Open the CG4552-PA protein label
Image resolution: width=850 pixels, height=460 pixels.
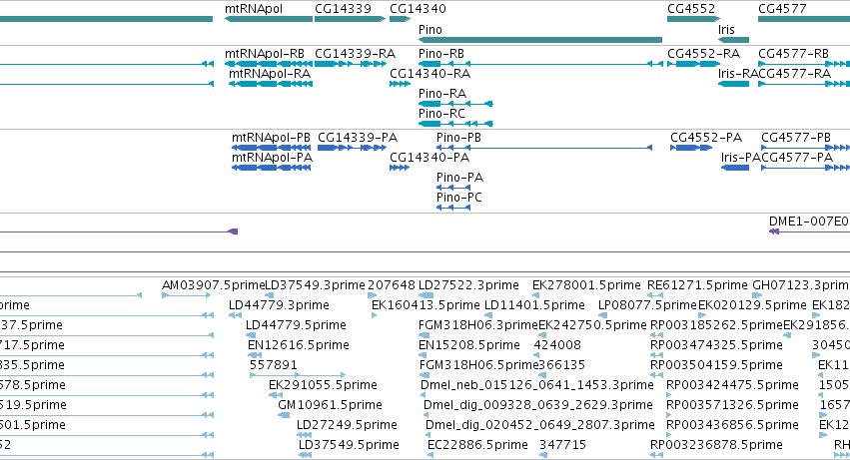[x=706, y=138]
